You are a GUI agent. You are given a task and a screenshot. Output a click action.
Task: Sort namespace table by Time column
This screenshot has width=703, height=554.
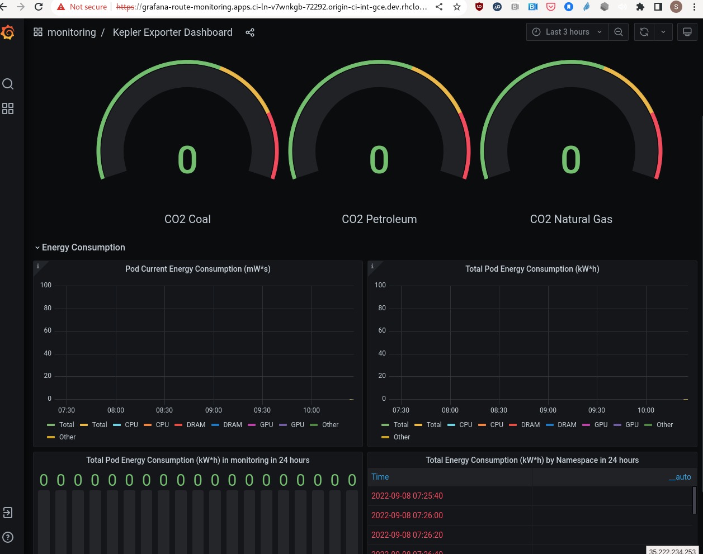(x=380, y=477)
